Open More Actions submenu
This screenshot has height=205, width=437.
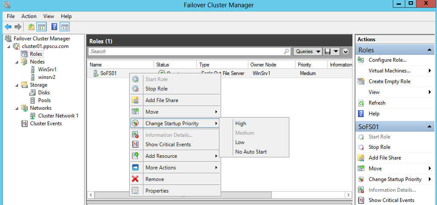175,168
